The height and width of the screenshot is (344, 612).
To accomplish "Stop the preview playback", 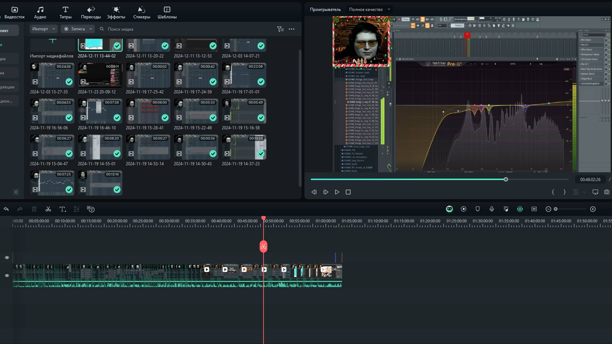I will 348,192.
